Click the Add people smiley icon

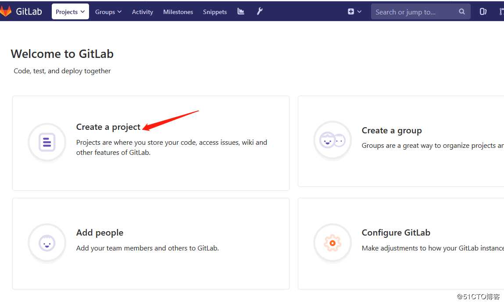click(x=47, y=243)
